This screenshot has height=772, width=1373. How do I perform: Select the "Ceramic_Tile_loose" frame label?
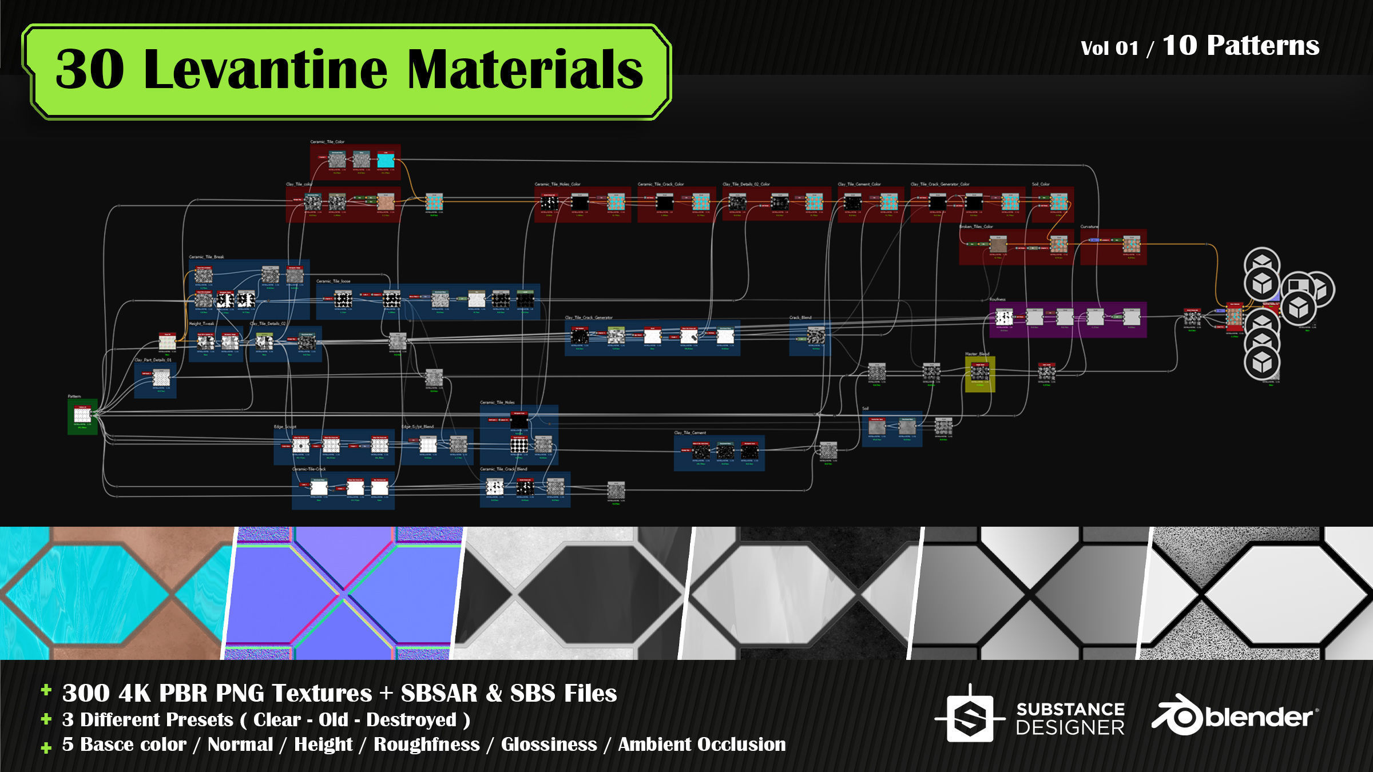click(x=333, y=281)
